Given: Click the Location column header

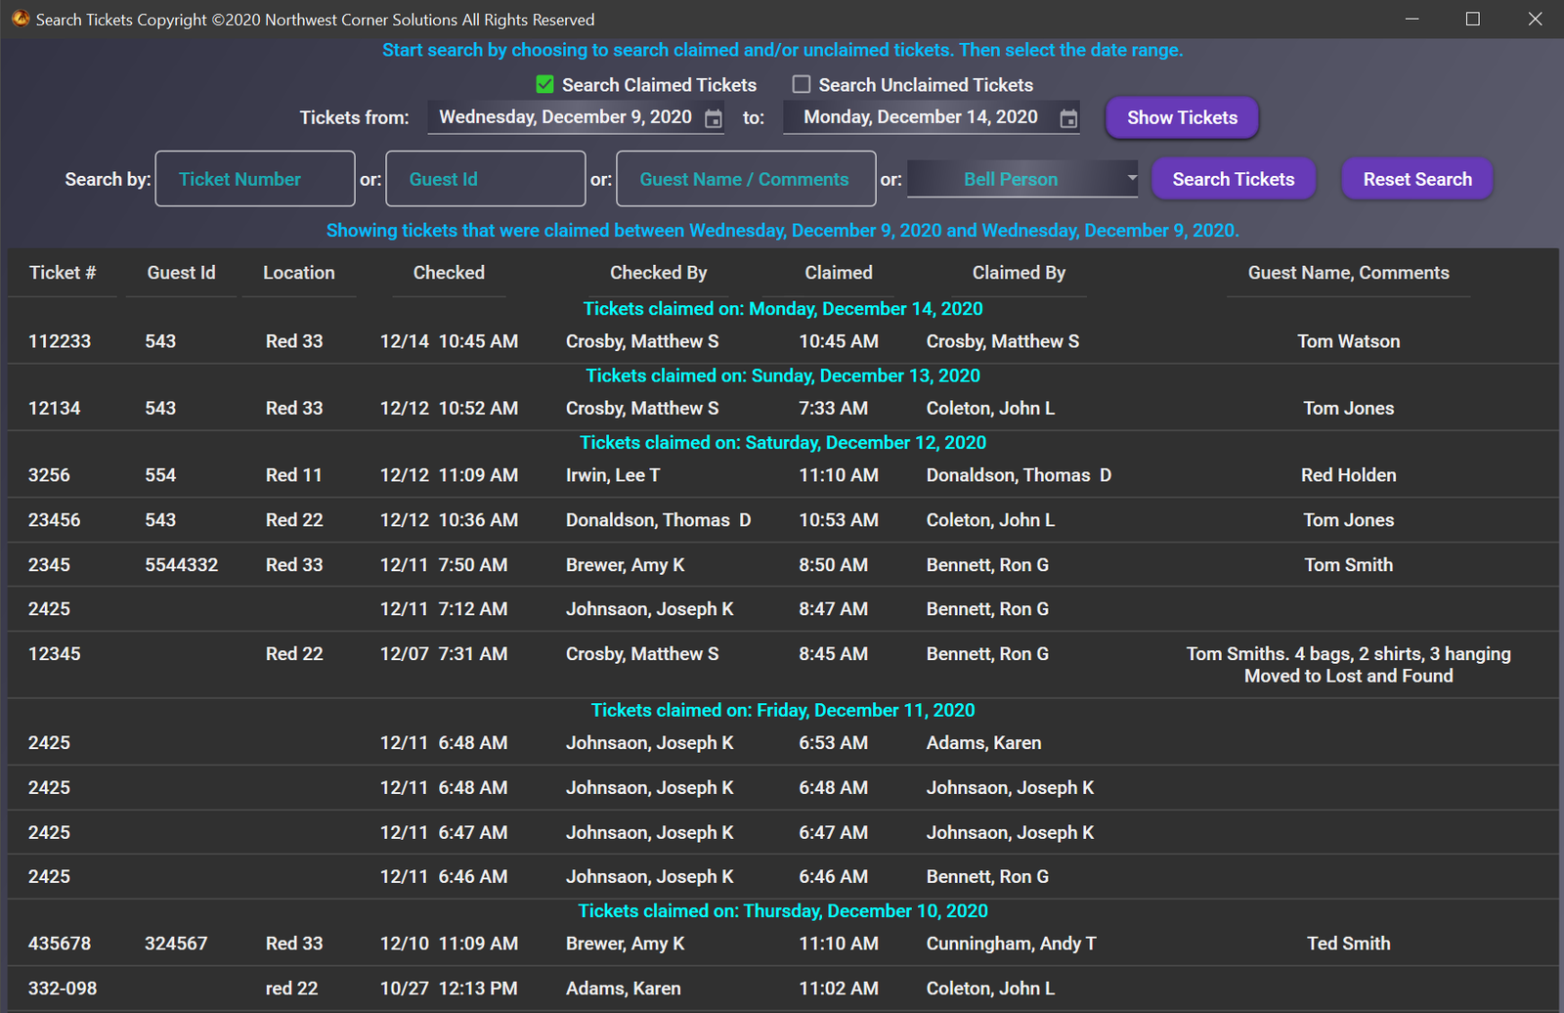Looking at the screenshot, I should click(x=298, y=273).
